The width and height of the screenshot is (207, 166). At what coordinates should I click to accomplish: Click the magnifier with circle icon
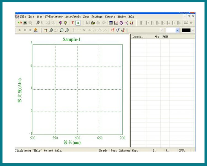click(x=67, y=30)
